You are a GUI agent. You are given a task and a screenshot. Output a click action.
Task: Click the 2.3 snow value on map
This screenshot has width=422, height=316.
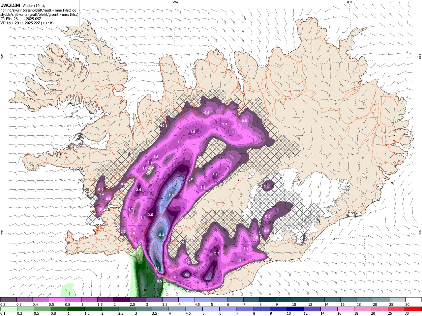[217, 253]
